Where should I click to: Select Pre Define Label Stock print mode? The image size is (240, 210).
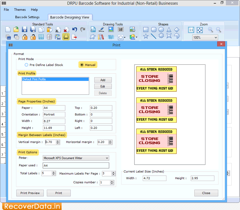[27, 65]
